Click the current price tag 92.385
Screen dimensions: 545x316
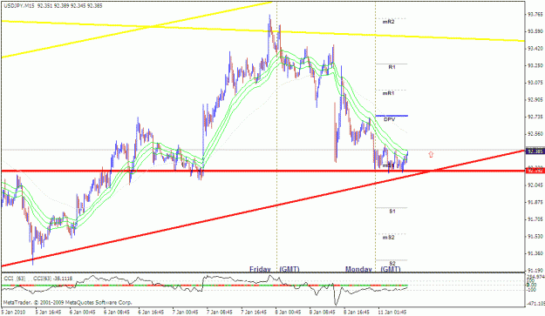tap(535, 151)
